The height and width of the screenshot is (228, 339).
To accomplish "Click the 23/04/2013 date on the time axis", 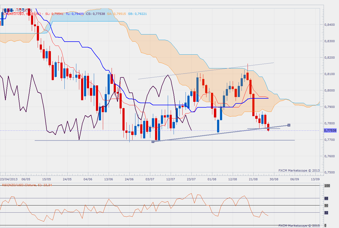I will tap(9, 179).
